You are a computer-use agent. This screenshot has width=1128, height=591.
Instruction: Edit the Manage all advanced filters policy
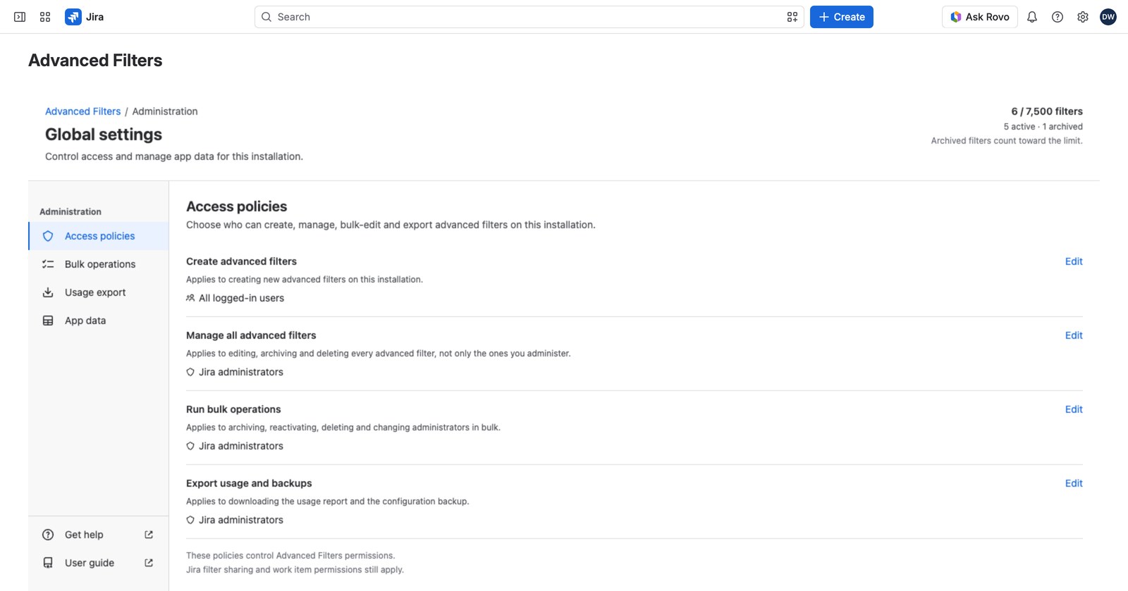[1074, 335]
